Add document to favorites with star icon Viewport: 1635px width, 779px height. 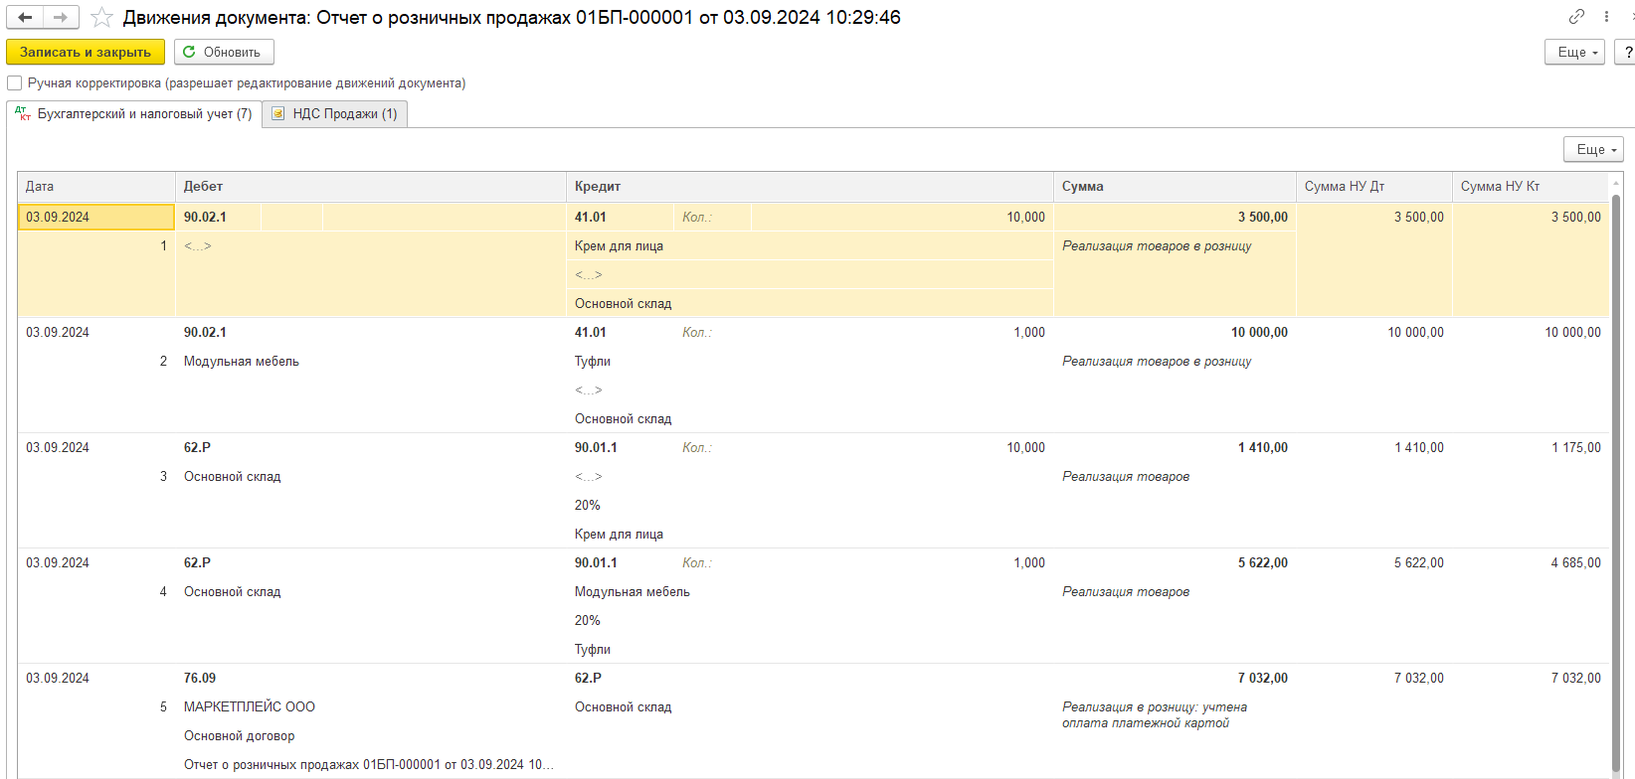pos(101,18)
